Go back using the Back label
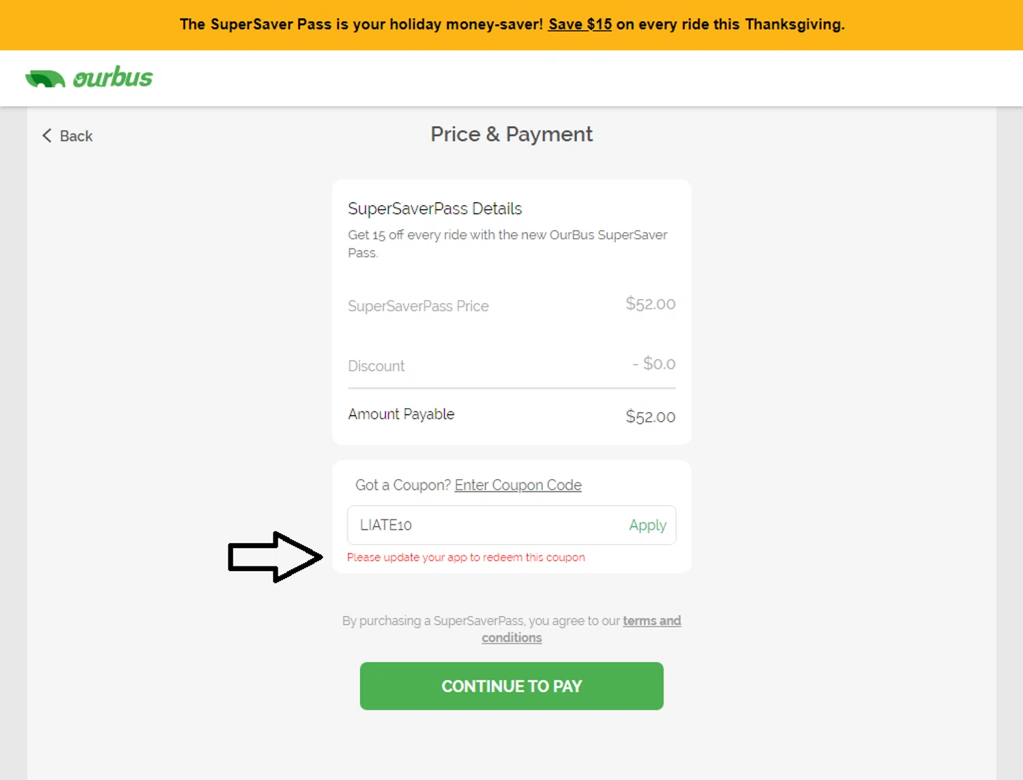The image size is (1023, 780). (76, 136)
